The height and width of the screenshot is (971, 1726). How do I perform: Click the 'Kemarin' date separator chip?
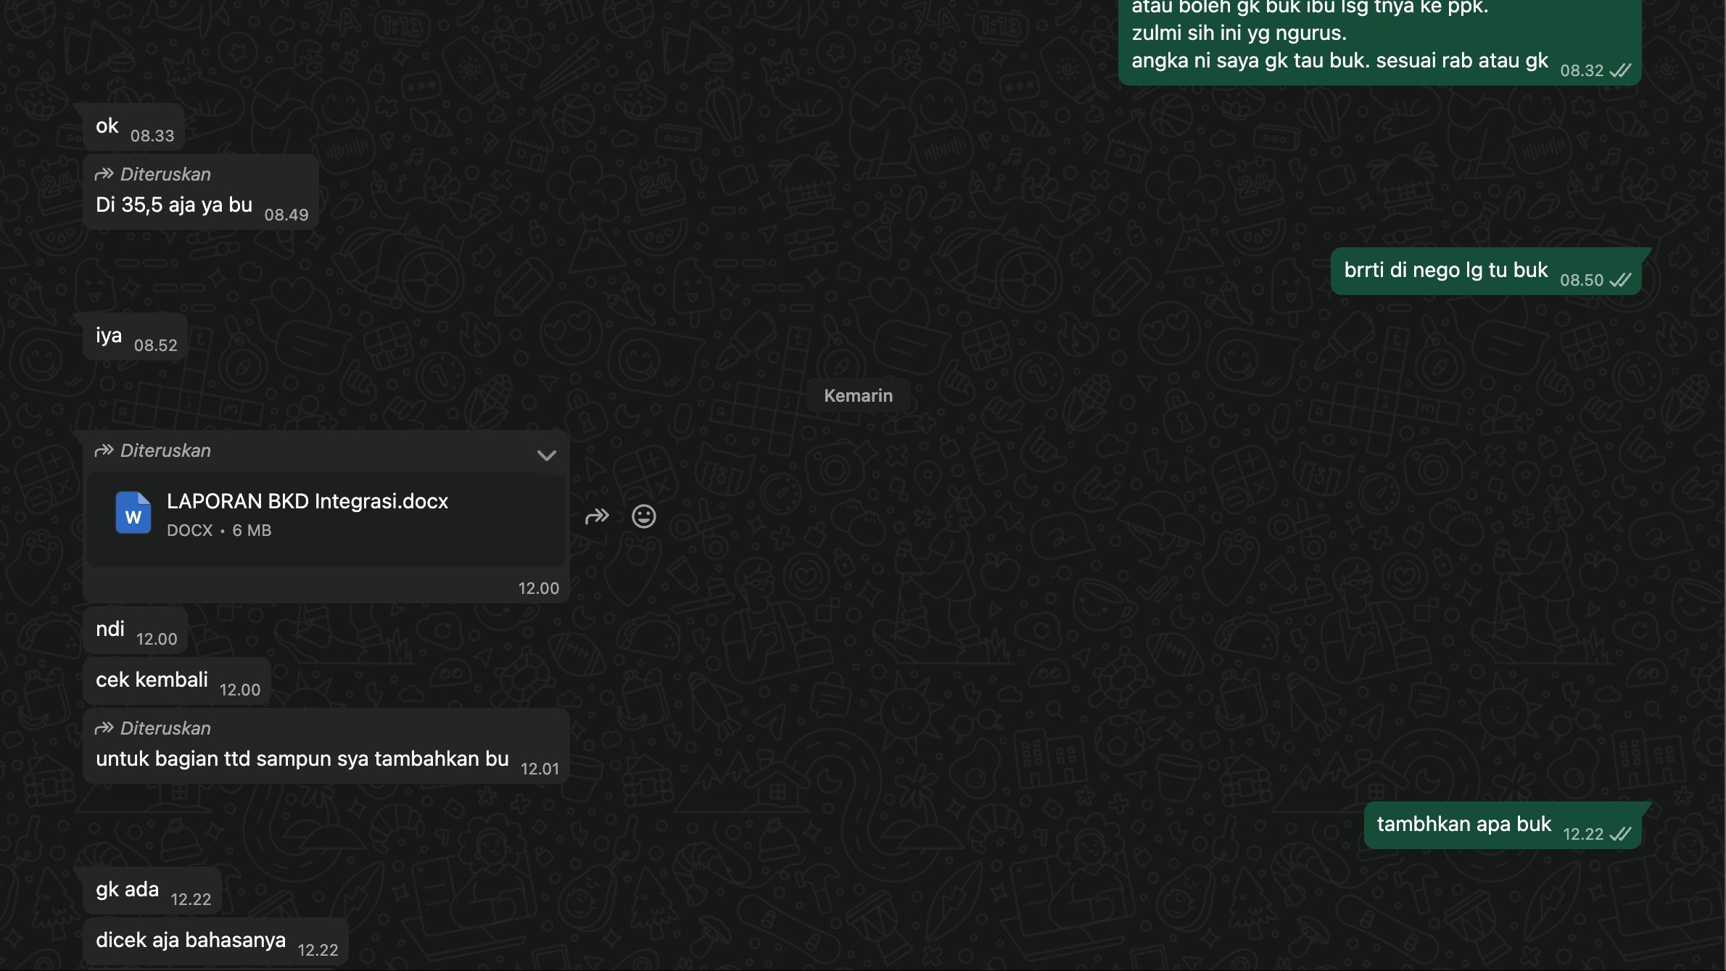(858, 395)
